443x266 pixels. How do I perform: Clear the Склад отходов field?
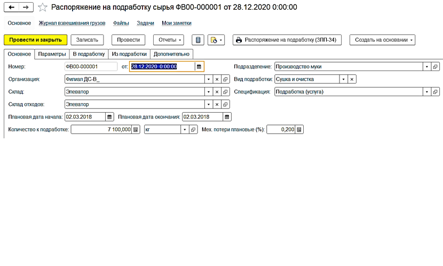(217, 104)
